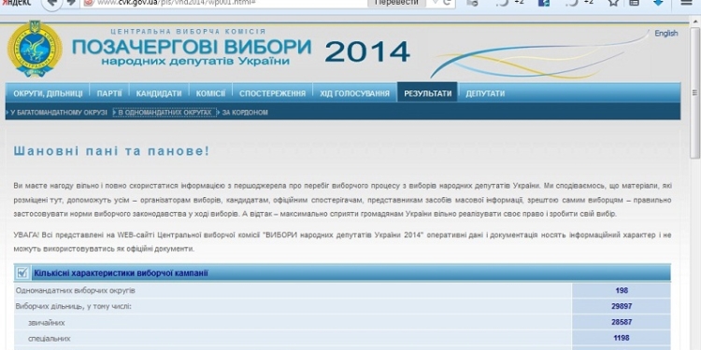The width and height of the screenshot is (701, 350).
Task: Click the value 198 in the table
Action: coord(622,290)
